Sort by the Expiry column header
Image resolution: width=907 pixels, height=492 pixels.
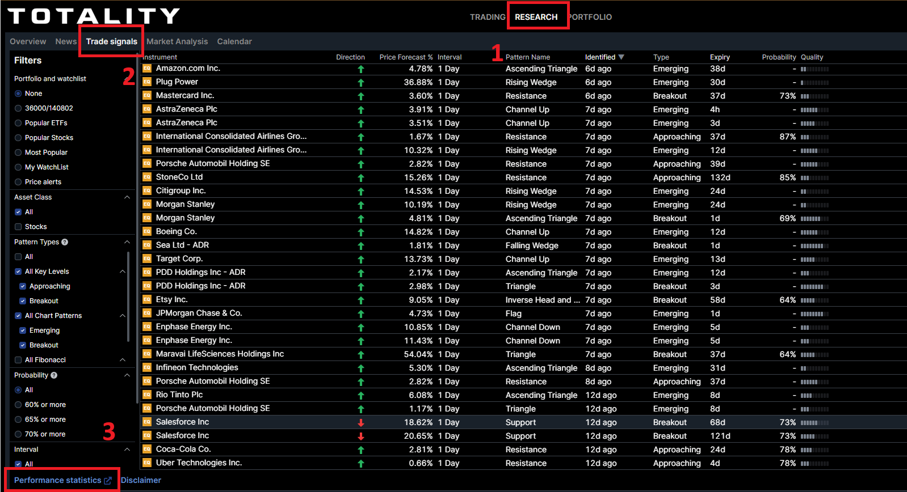click(720, 57)
